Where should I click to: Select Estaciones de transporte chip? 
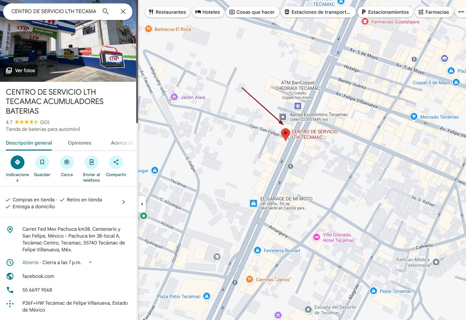317,12
